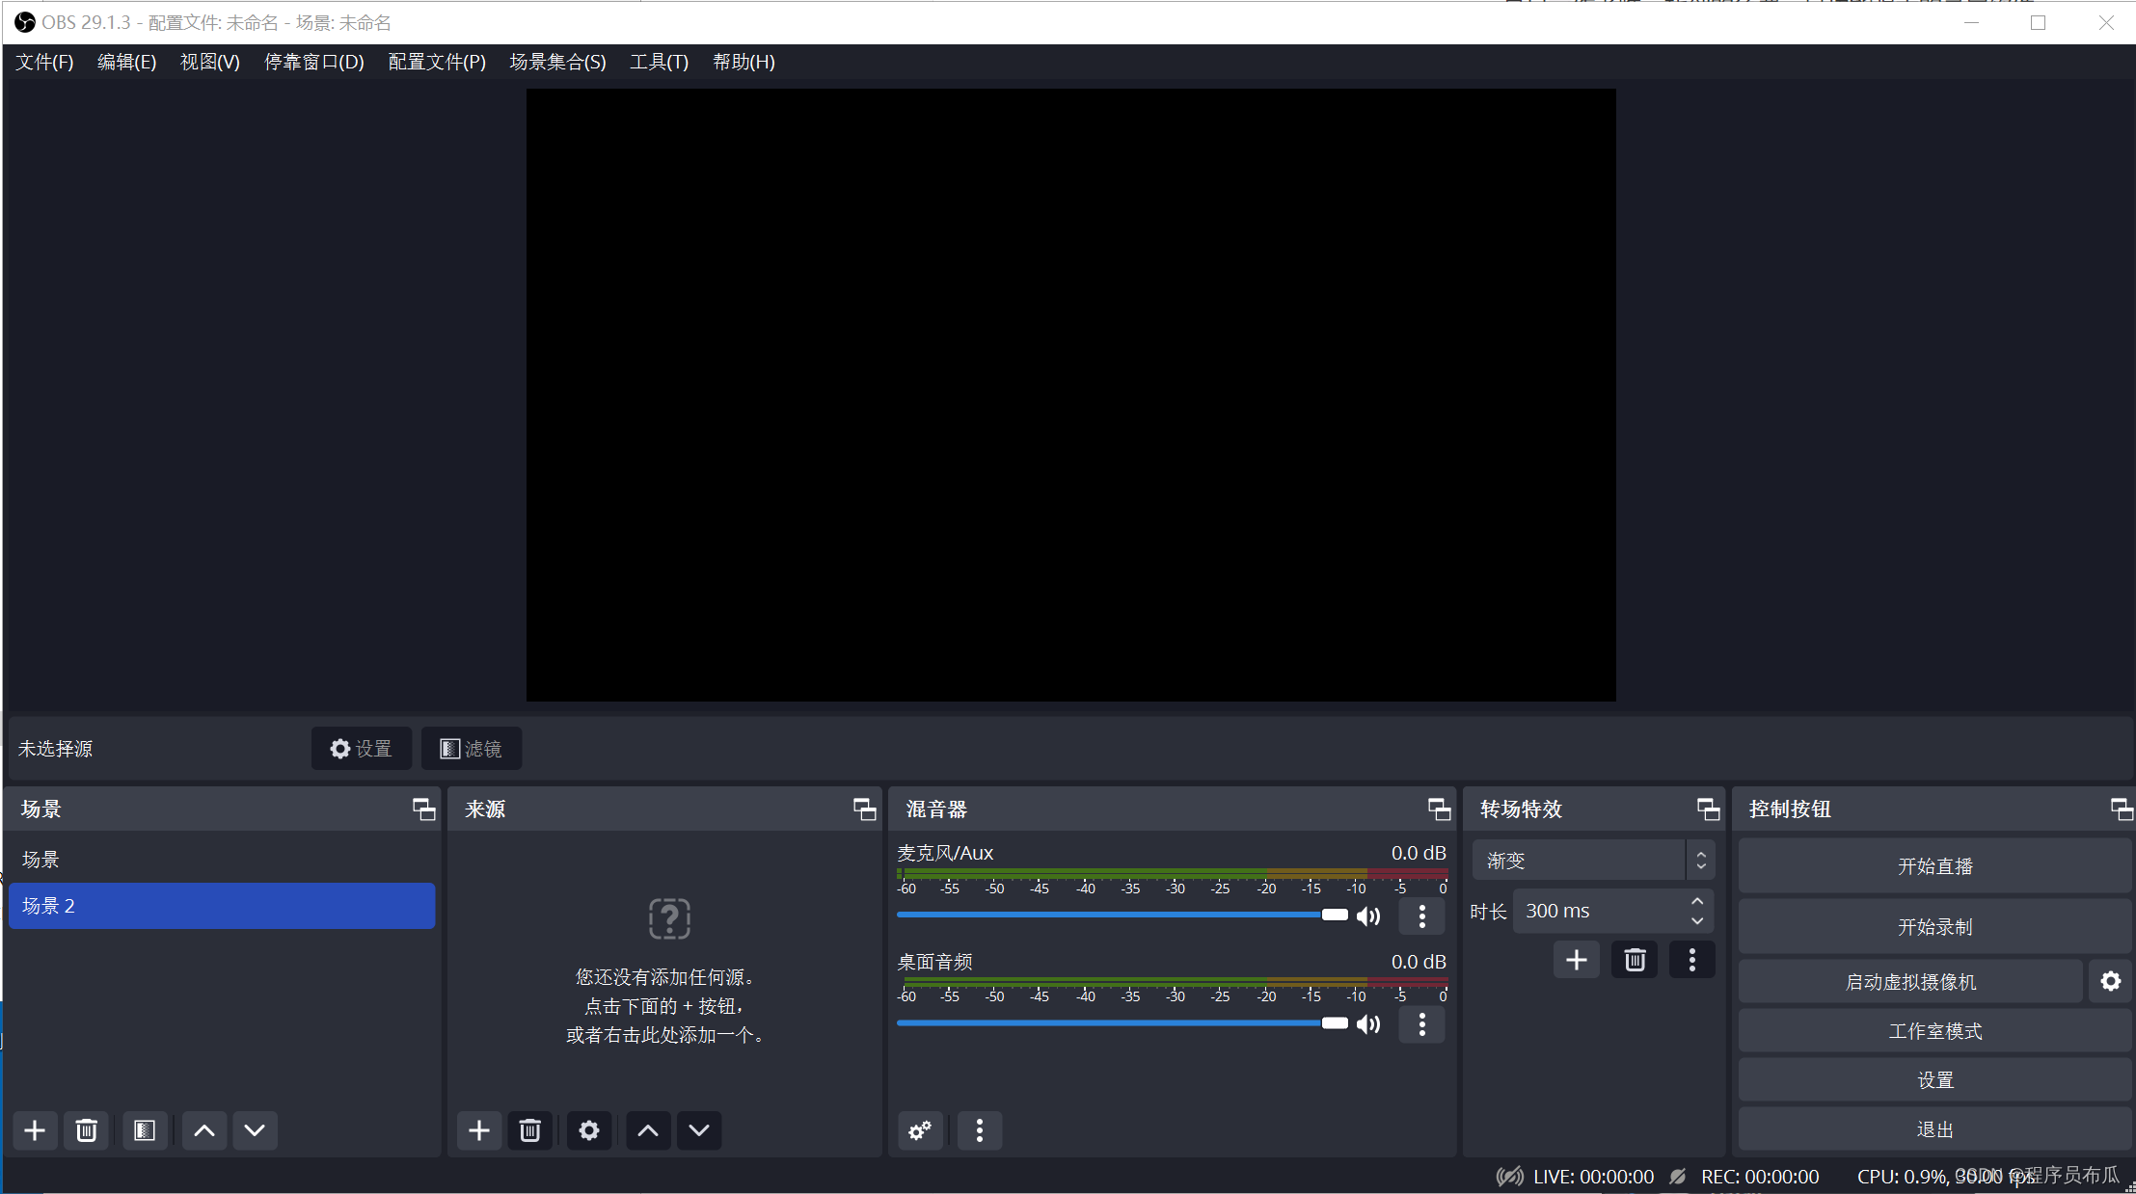Open advanced audio properties gears icon
2136x1194 pixels.
[x=920, y=1130]
